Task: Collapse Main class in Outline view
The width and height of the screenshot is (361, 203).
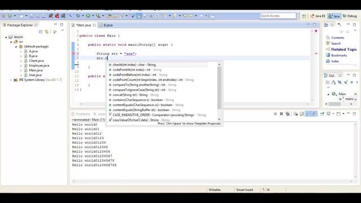Action: point(328,94)
